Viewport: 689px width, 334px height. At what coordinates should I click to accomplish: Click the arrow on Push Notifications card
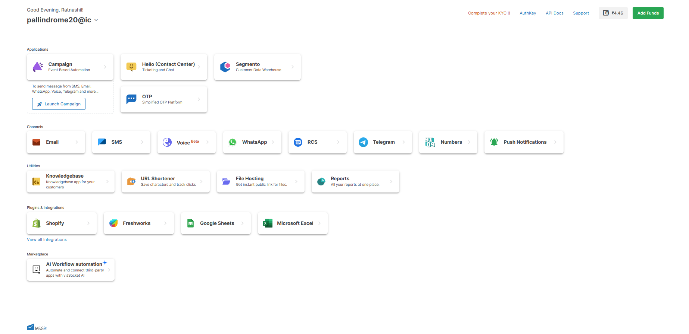(x=555, y=142)
